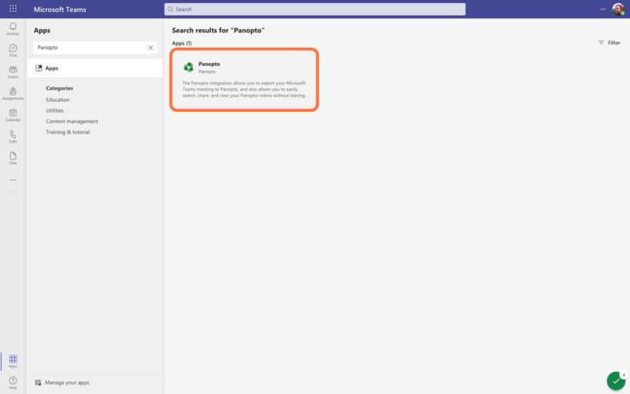Open the Filter dropdown
Image resolution: width=630 pixels, height=394 pixels.
[x=609, y=43]
